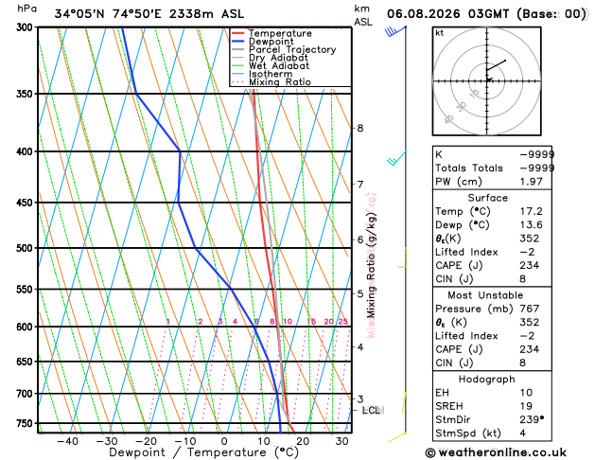Click the green wind barb near 500 hPa
595x460 pixels.
(x=402, y=257)
